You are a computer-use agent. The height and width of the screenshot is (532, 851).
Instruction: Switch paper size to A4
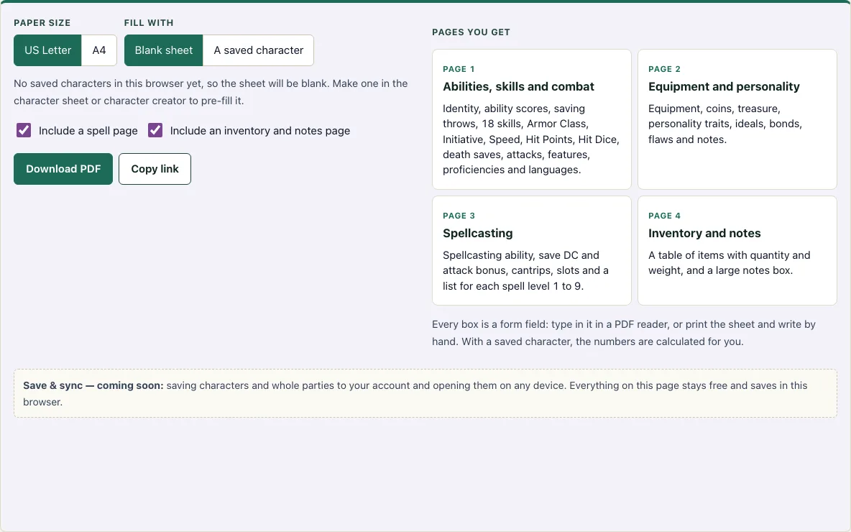pyautogui.click(x=98, y=50)
